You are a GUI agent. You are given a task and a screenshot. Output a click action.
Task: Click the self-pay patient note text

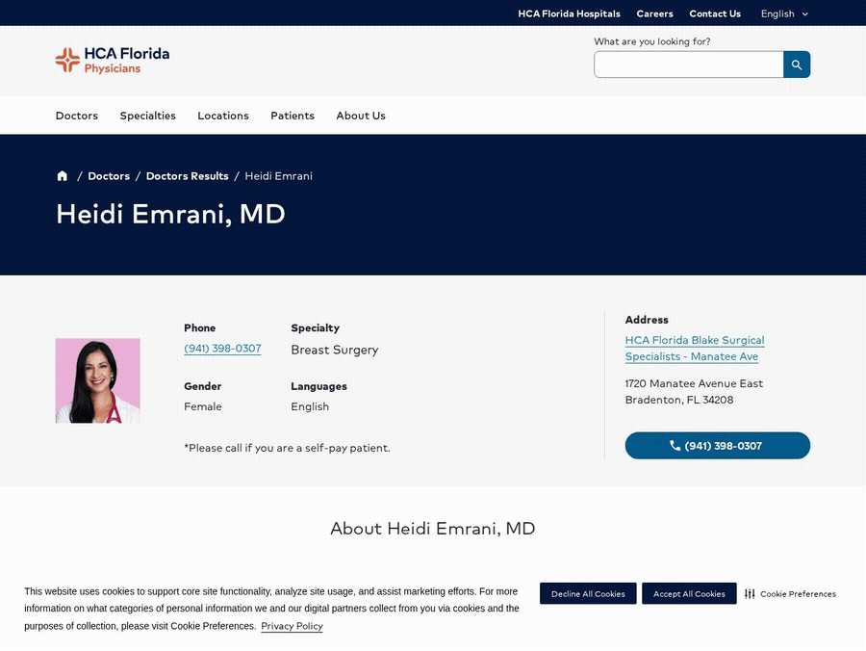point(287,448)
